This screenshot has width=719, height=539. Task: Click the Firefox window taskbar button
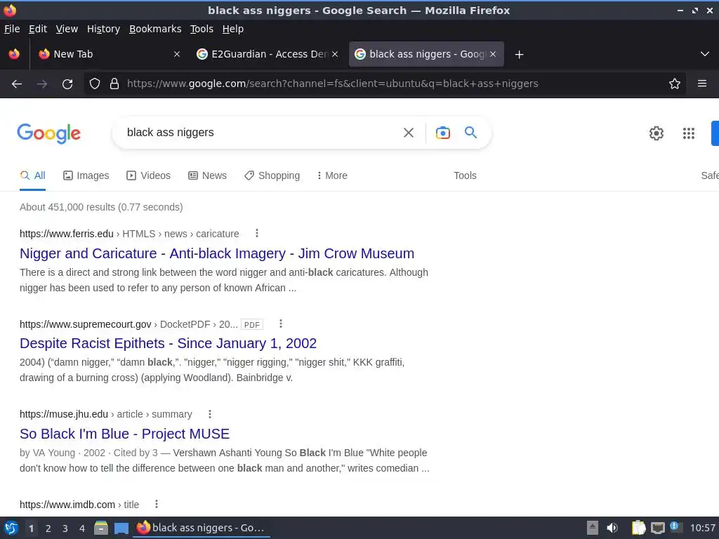(202, 528)
